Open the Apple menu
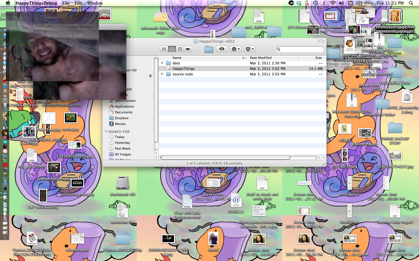This screenshot has width=419, height=261. click(8, 3)
